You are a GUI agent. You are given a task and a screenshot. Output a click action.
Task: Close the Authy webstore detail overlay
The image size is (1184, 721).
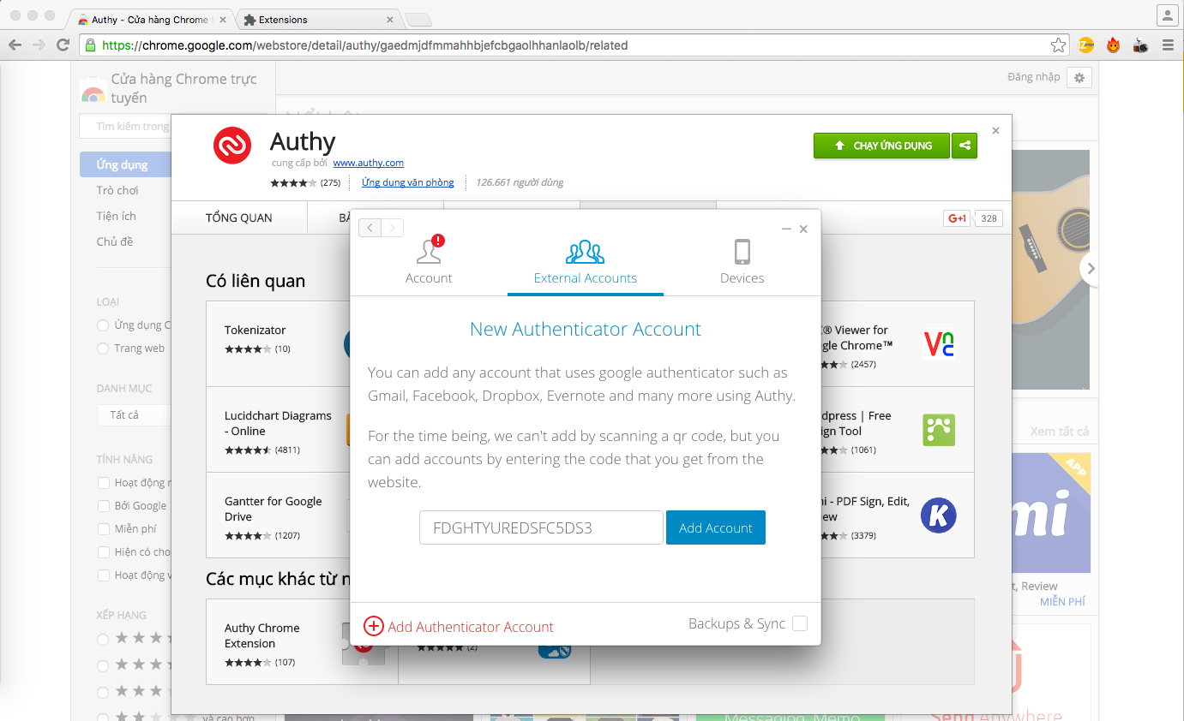point(995,131)
